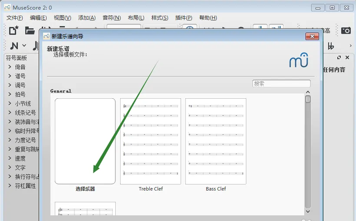356x221 pixels.
Task: Expand the 线条记号 palette
Action: click(x=10, y=113)
